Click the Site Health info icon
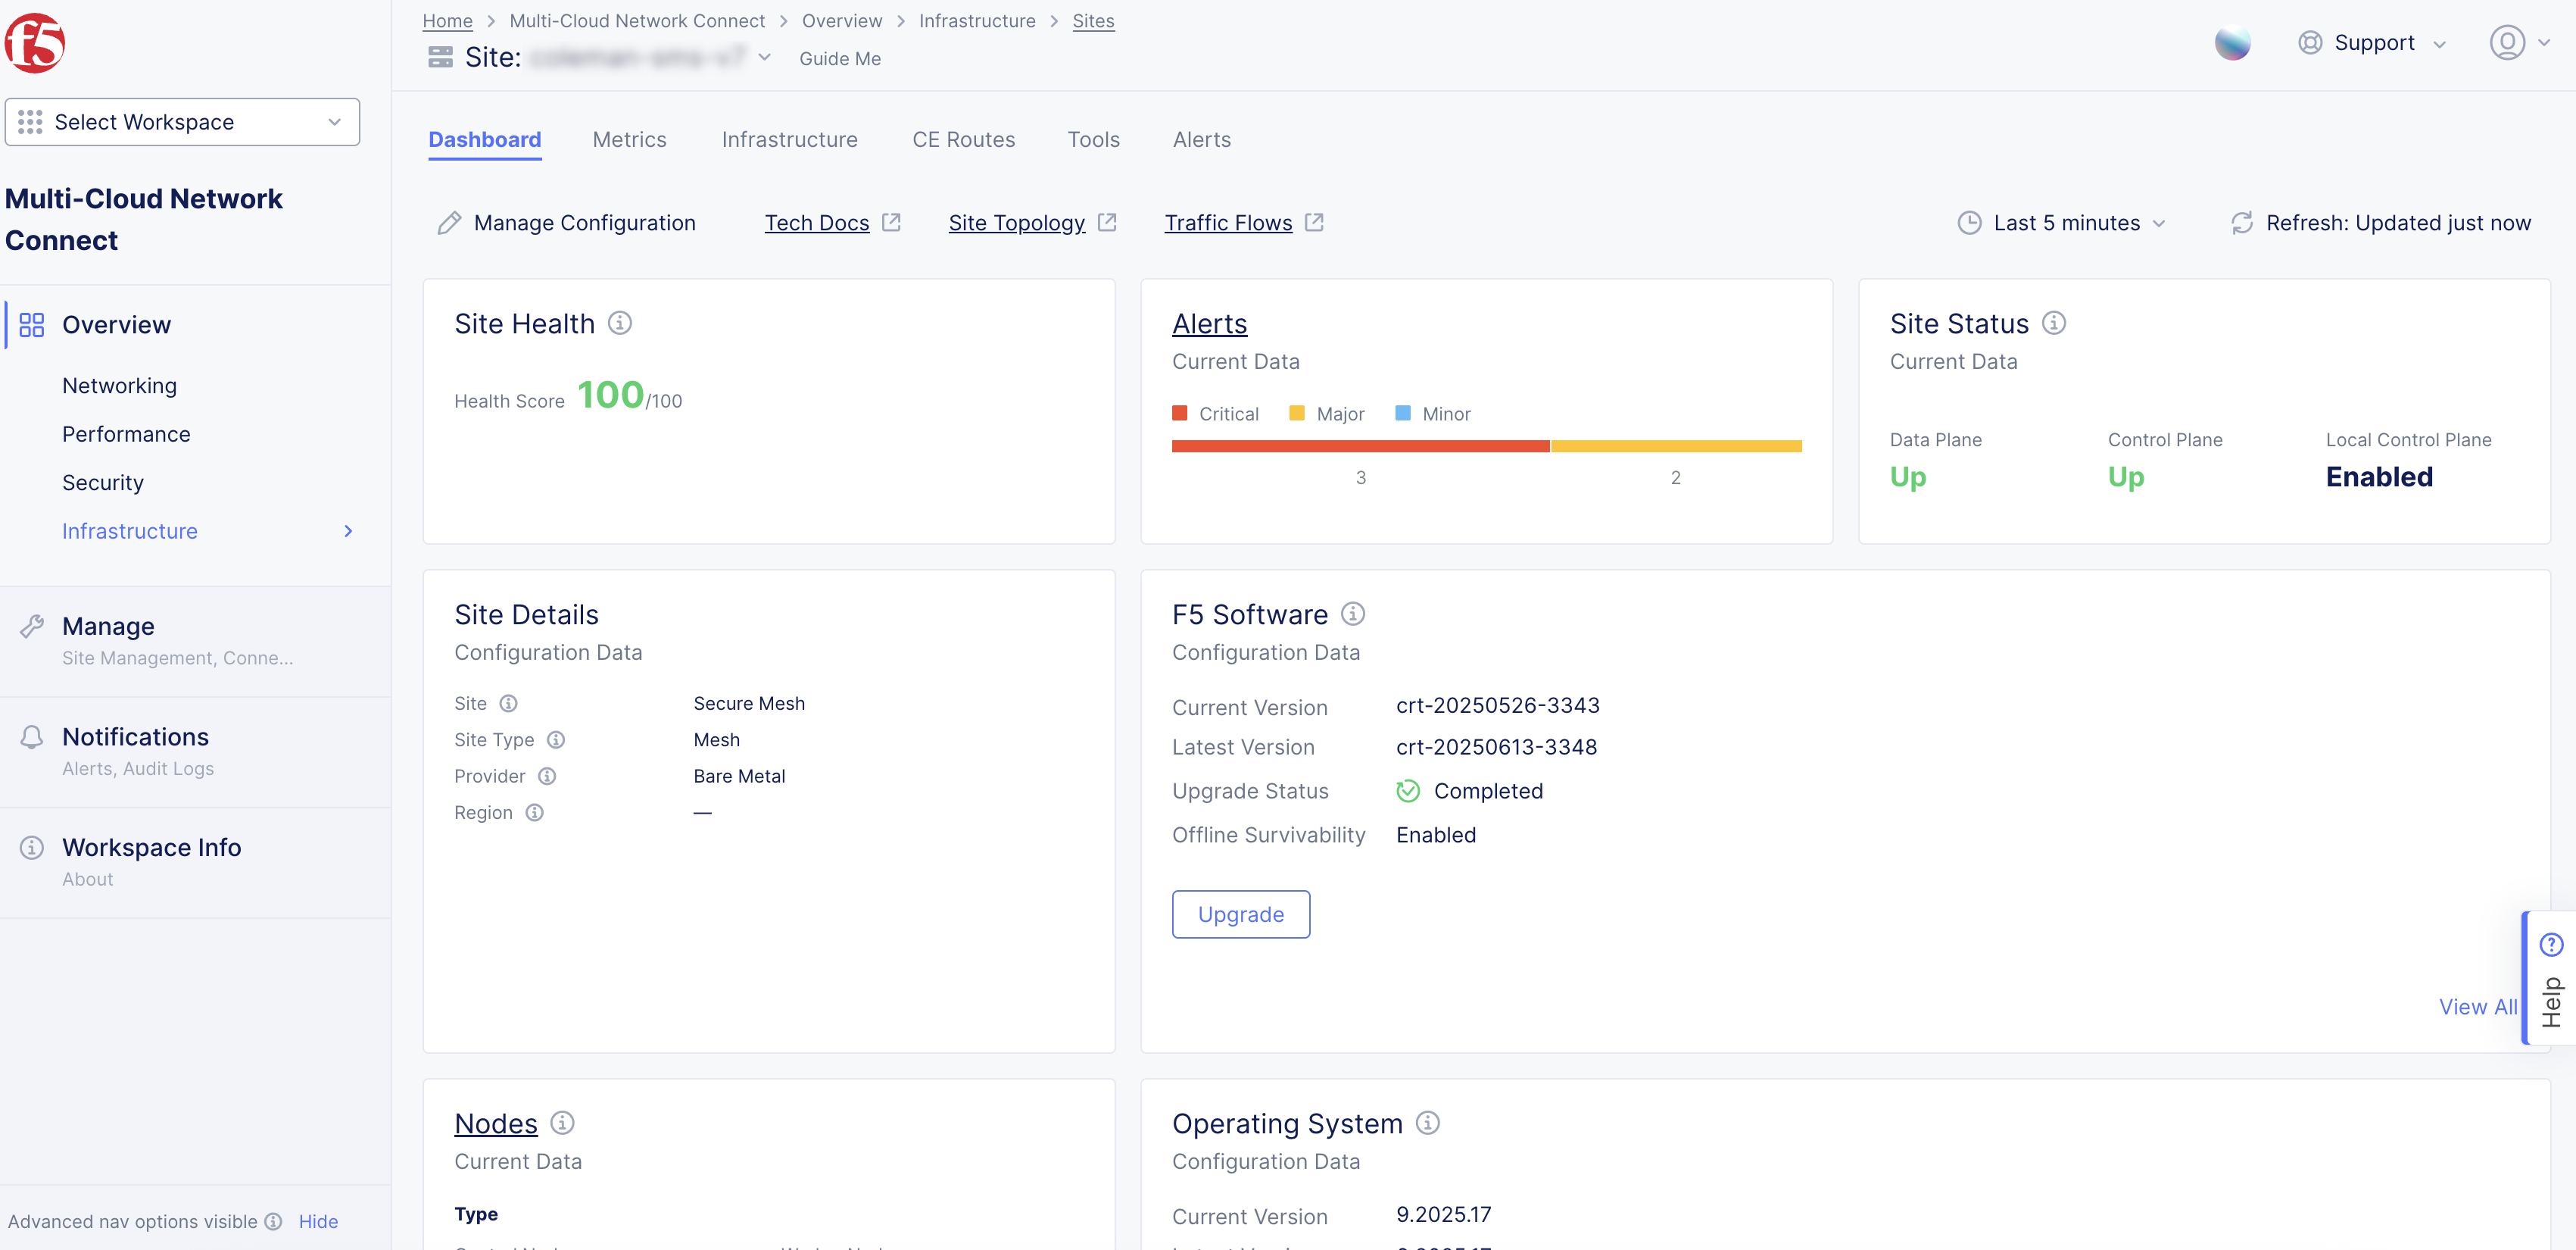The image size is (2576, 1250). pos(621,322)
